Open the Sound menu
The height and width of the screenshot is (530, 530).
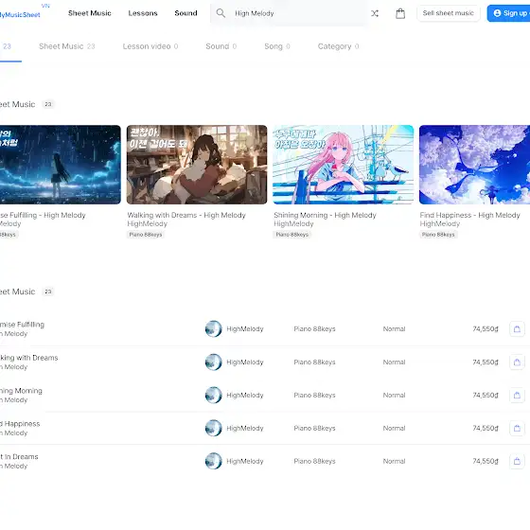pos(185,13)
